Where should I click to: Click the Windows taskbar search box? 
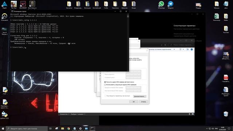click(x=27, y=128)
